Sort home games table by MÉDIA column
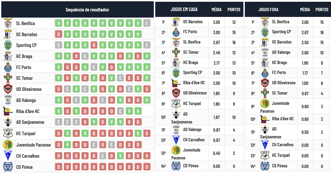 point(216,9)
